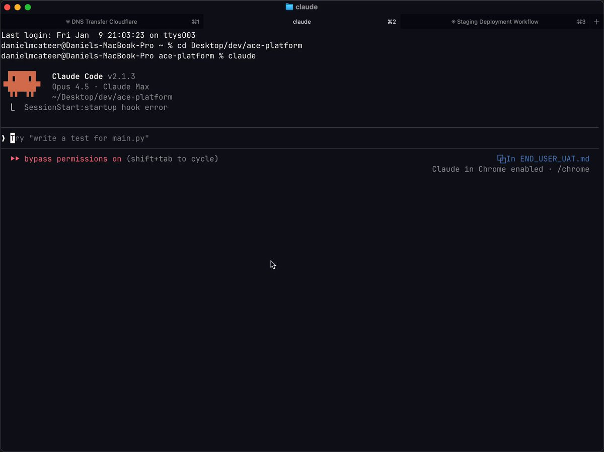
Task: Click the prompt chevron before the input
Action: coord(3,138)
